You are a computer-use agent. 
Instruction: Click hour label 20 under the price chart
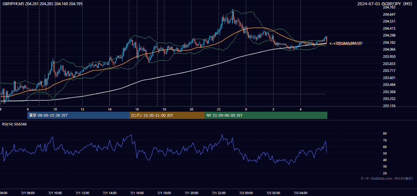[192, 109]
